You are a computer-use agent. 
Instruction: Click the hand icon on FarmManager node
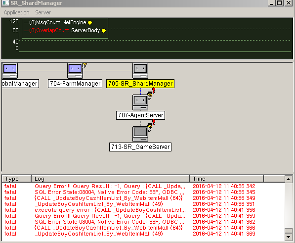[84, 65]
